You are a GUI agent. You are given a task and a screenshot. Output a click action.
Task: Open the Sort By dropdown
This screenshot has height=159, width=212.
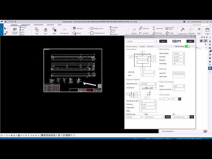pos(179,86)
